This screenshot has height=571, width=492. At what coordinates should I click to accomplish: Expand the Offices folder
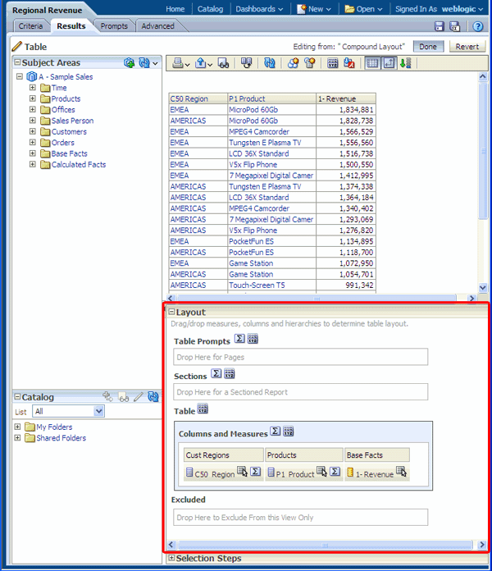32,109
